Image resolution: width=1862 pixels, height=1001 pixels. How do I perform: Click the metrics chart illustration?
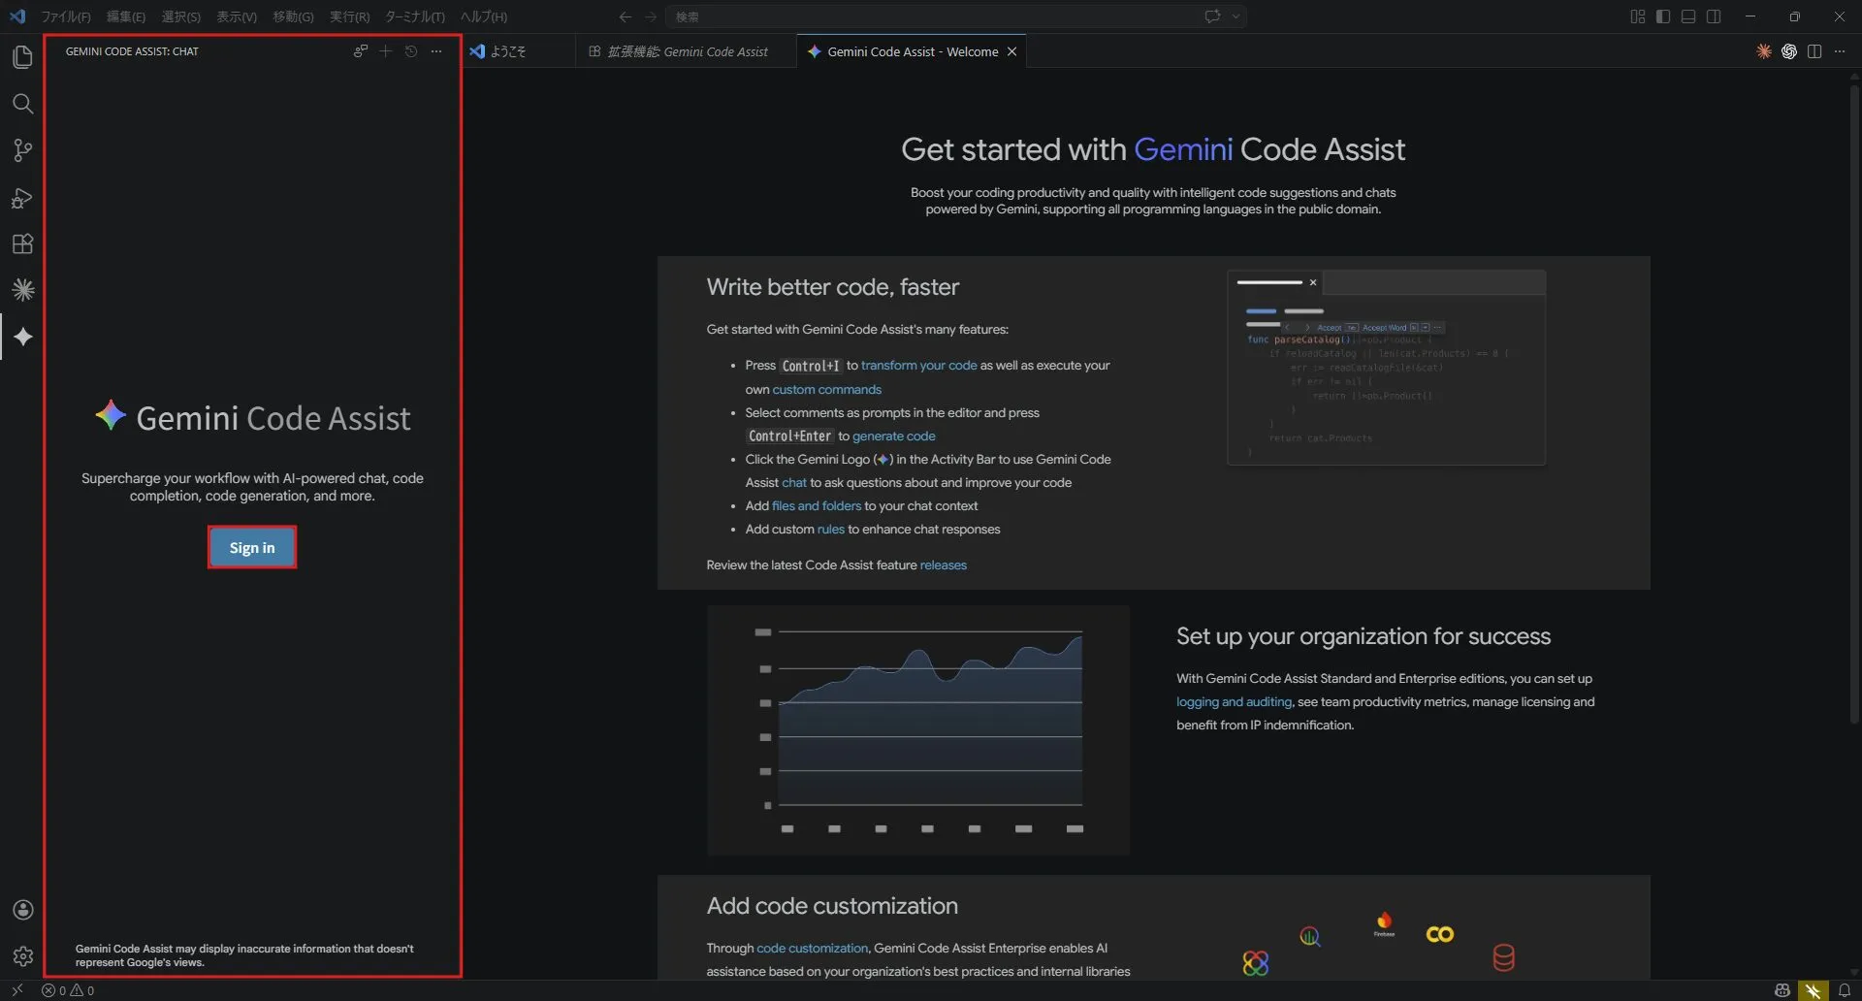click(x=918, y=730)
